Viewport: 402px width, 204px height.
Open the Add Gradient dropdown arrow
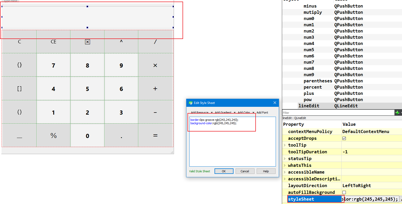pos(235,113)
